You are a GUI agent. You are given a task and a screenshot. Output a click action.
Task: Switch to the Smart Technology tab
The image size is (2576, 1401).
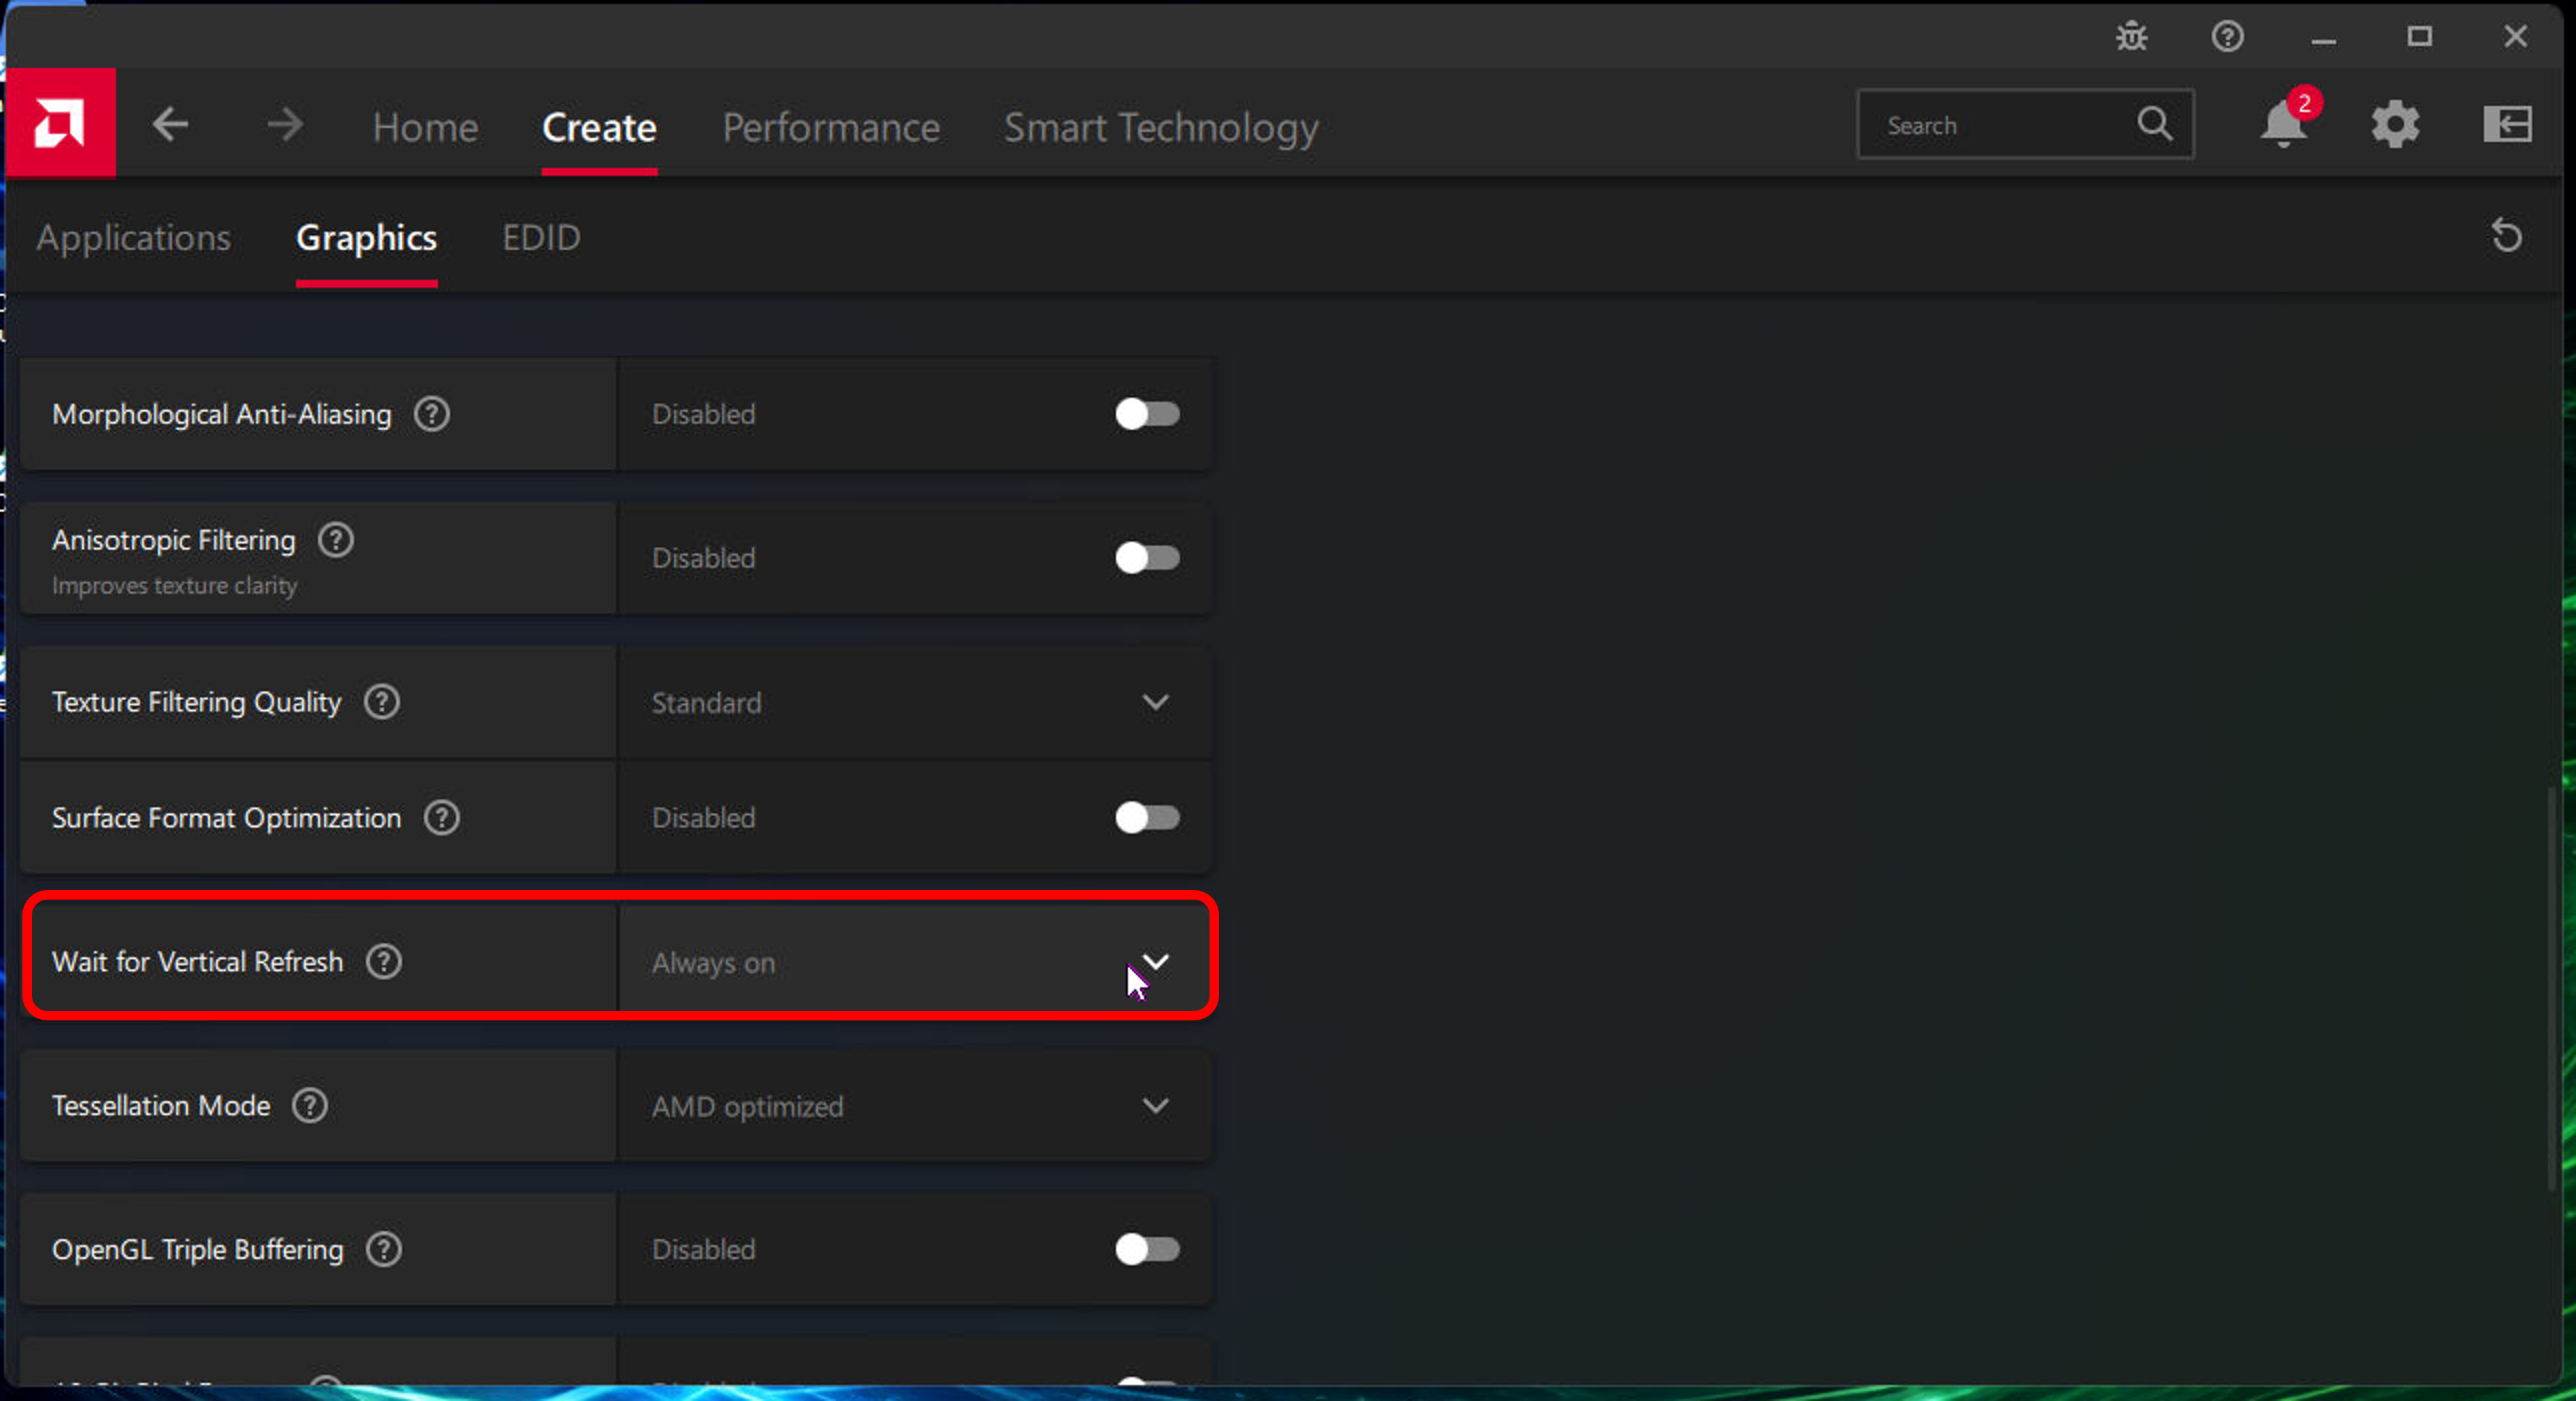click(1161, 128)
